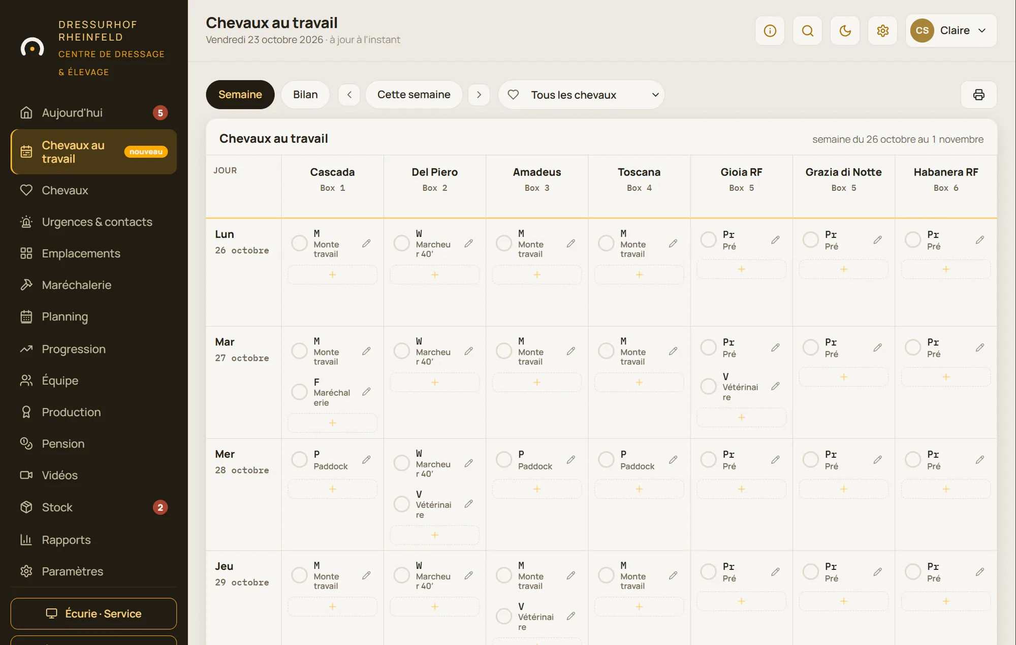Add an activity for Amadeus on Monday
This screenshot has width=1016, height=645.
[x=537, y=275]
